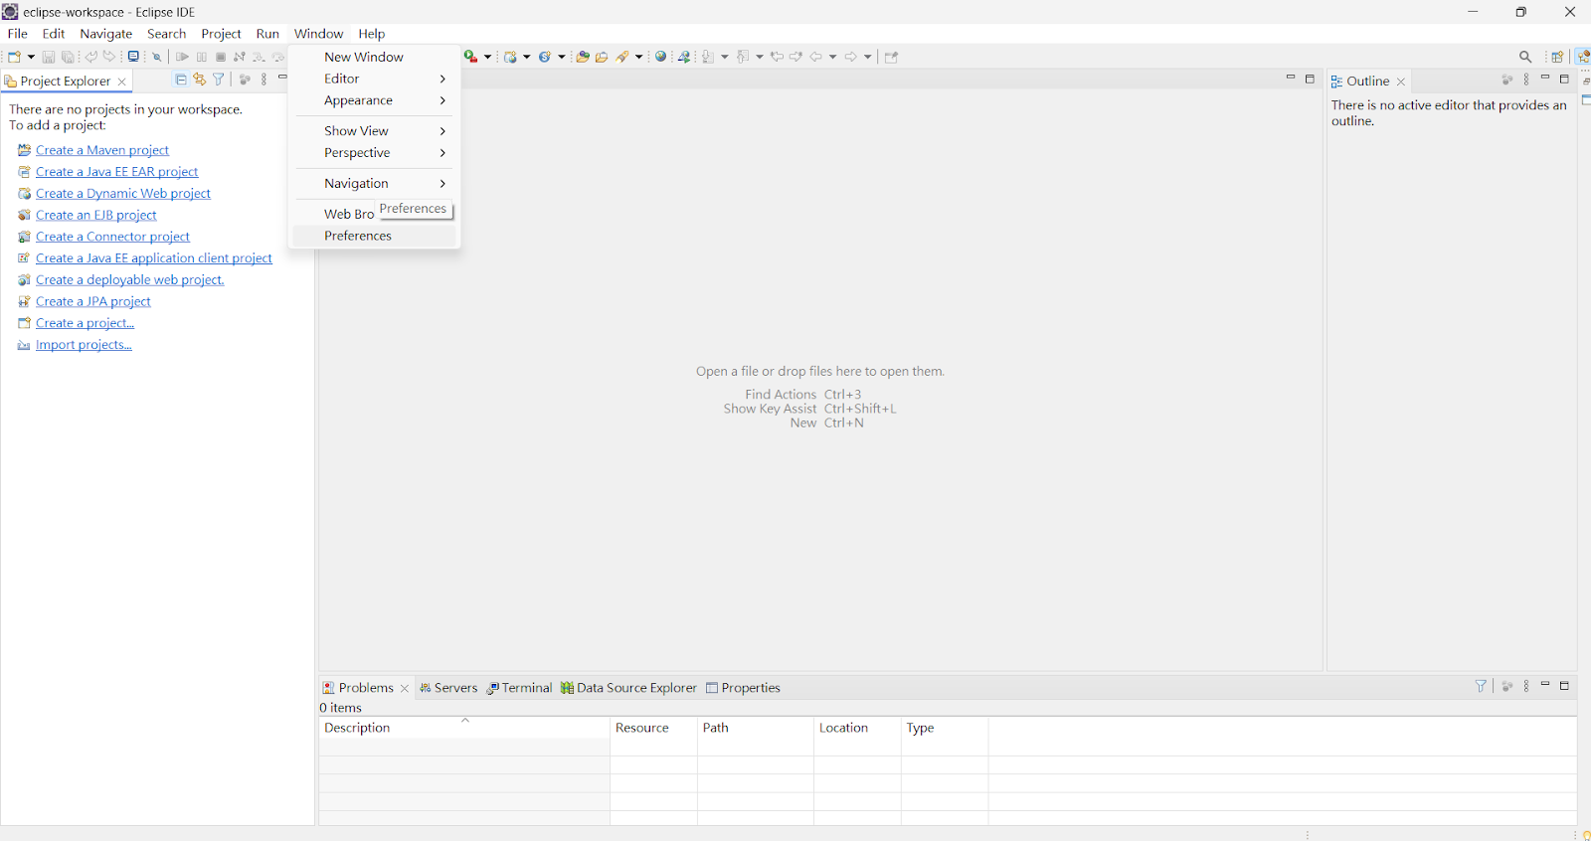1591x841 pixels.
Task: Click Create a Java EE EAR project link
Action: [x=117, y=172]
